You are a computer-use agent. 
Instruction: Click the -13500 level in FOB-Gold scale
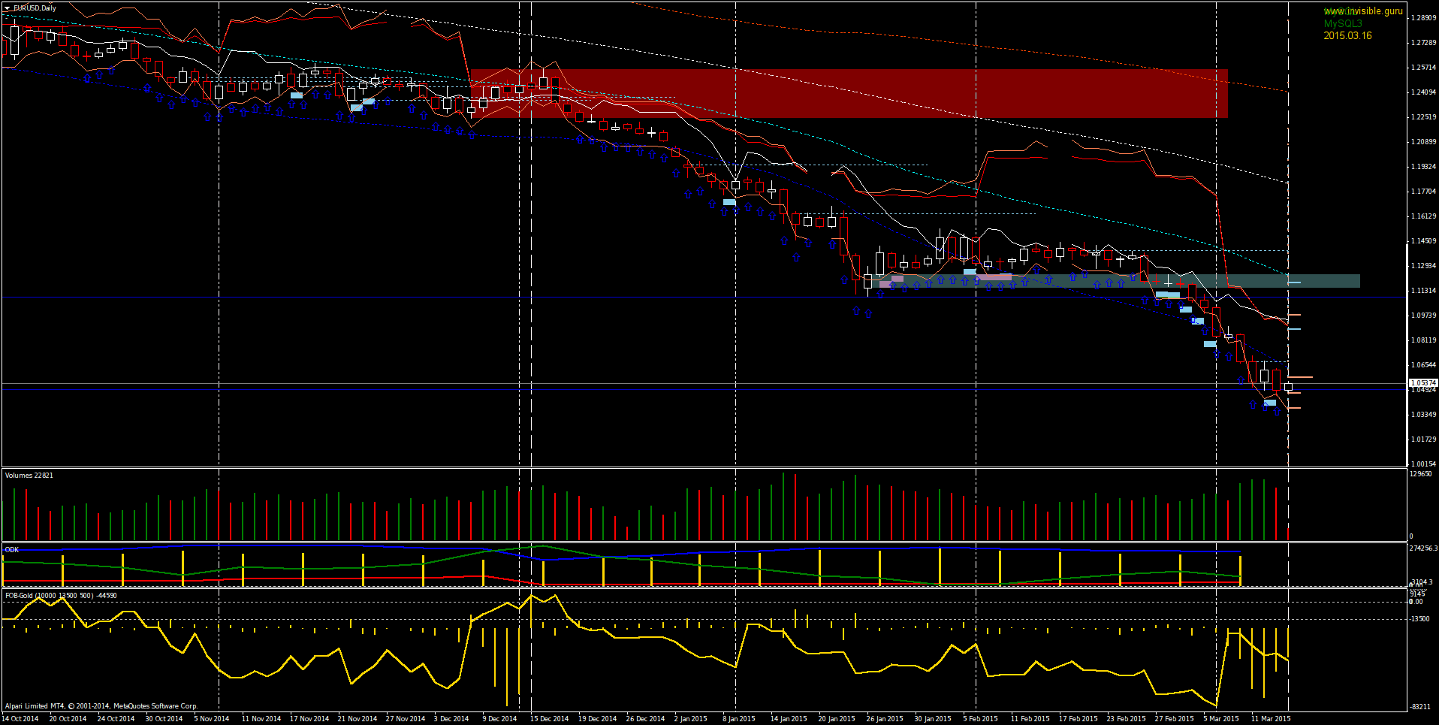1419,619
